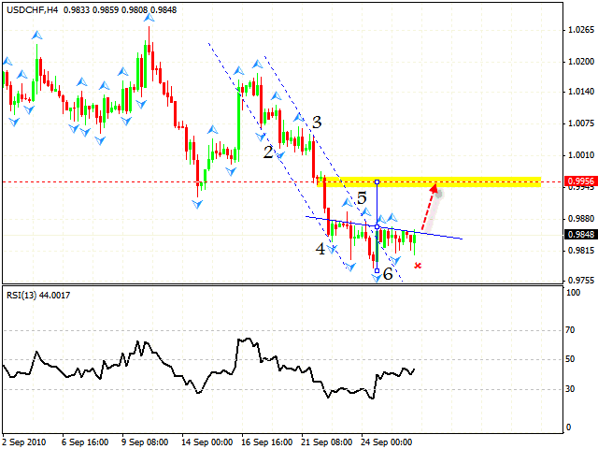Click the 14 Sep 00:00 date label
This screenshot has height=449, width=598.
tap(207, 442)
